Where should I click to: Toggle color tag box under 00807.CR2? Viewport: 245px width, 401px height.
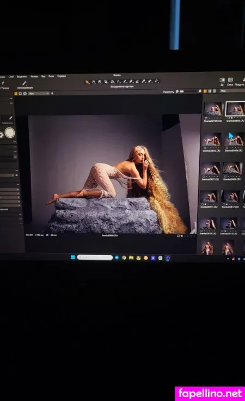(x=204, y=177)
